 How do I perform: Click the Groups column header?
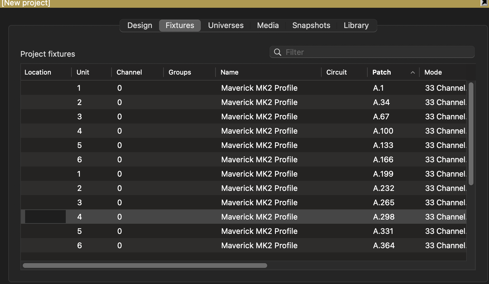click(x=180, y=72)
